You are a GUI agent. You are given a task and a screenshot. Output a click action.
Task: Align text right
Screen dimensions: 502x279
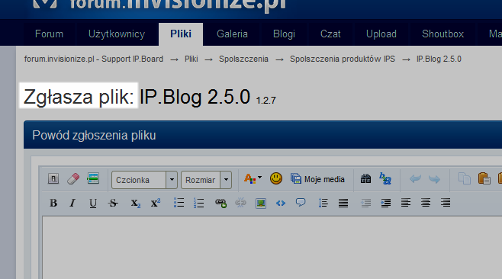pyautogui.click(x=446, y=203)
